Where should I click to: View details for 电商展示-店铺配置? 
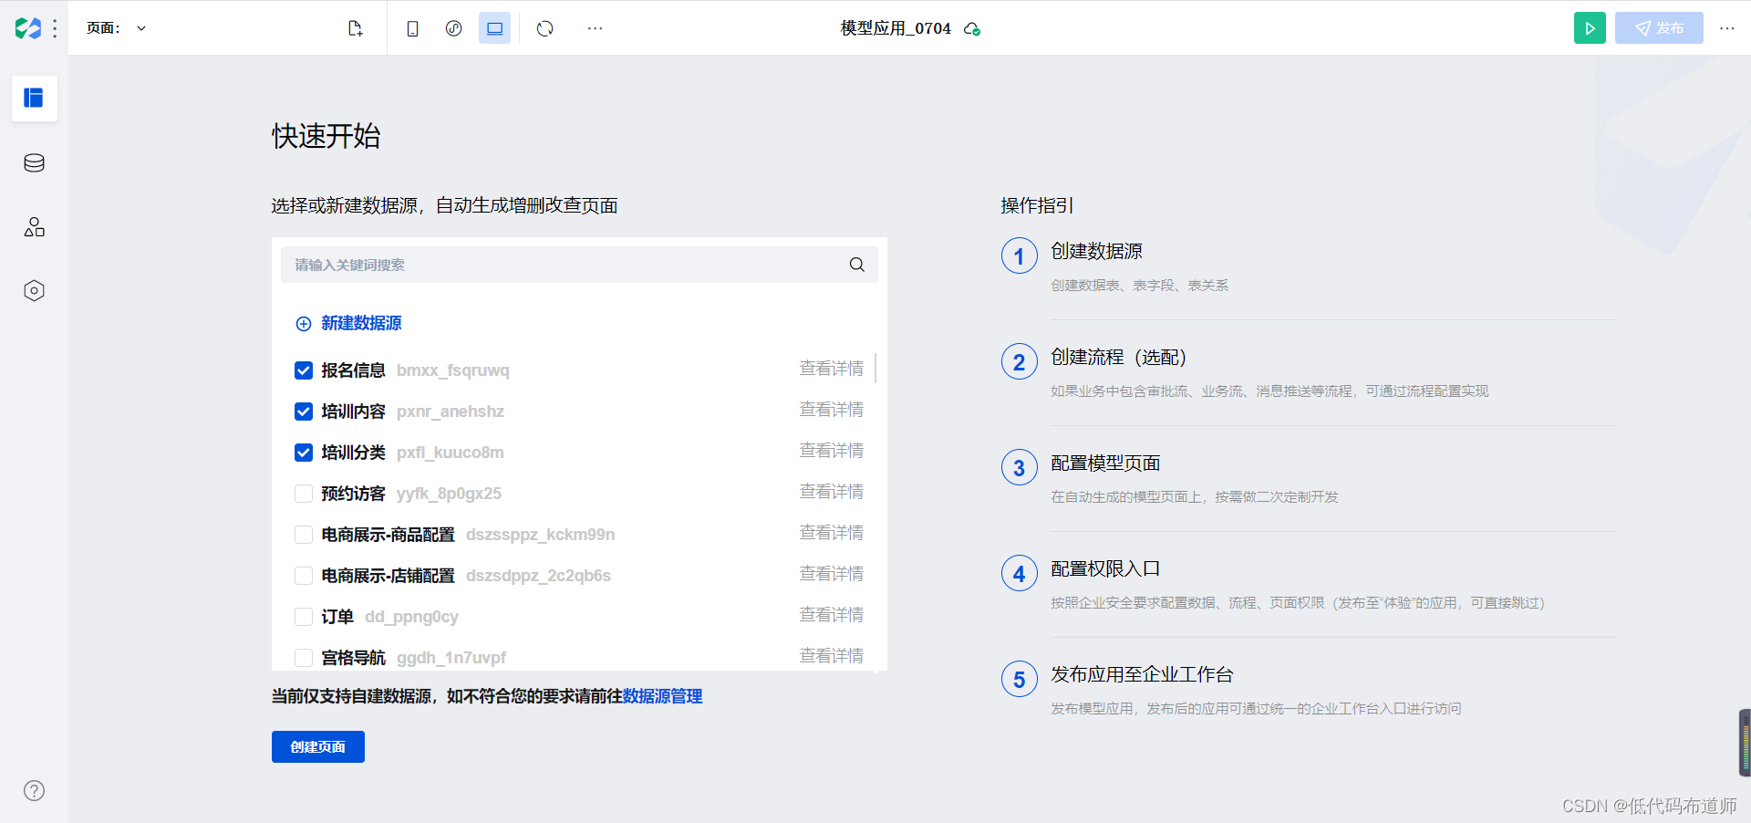(x=832, y=574)
